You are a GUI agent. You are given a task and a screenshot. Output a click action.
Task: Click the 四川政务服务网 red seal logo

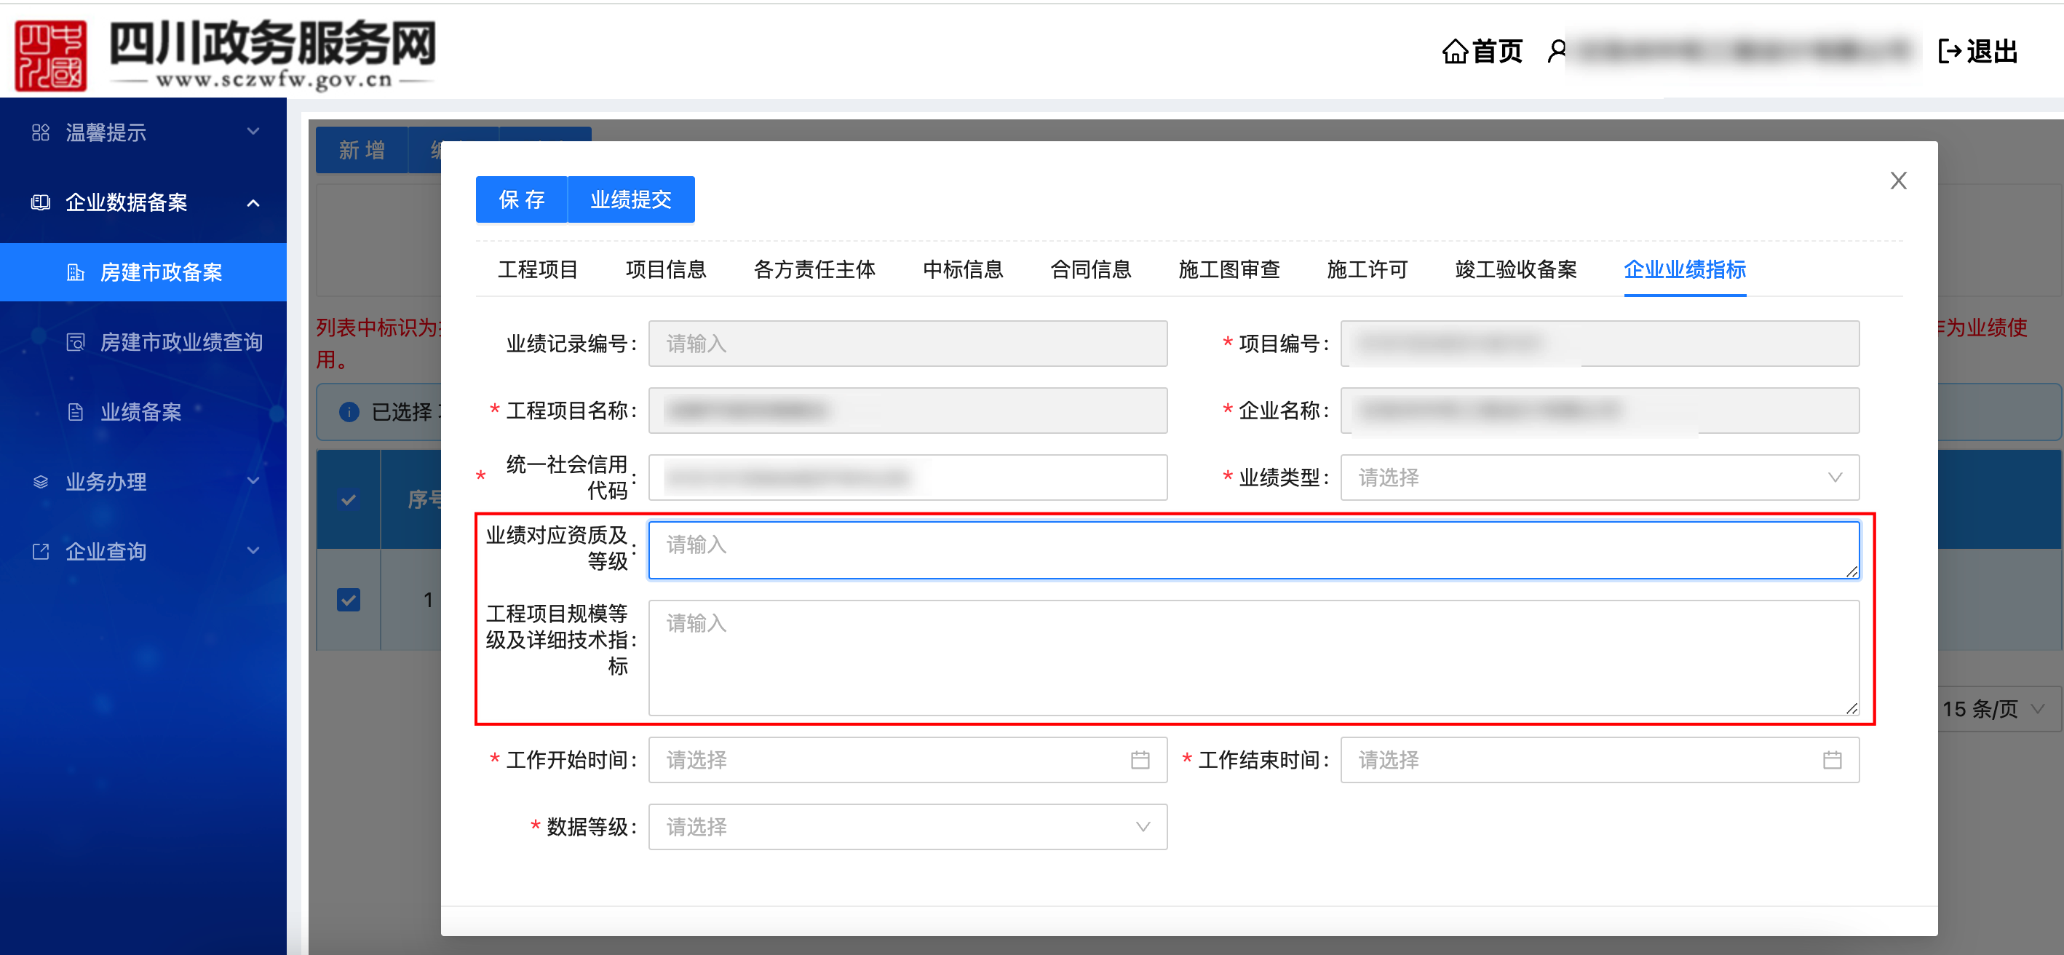[x=50, y=55]
